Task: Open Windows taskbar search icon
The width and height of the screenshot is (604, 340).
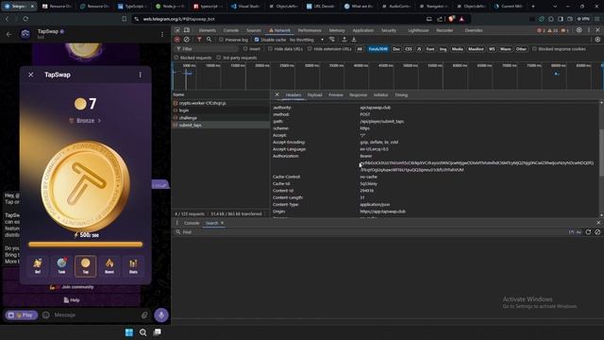Action: point(143,331)
